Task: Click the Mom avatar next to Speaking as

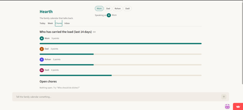Action: 109,15
